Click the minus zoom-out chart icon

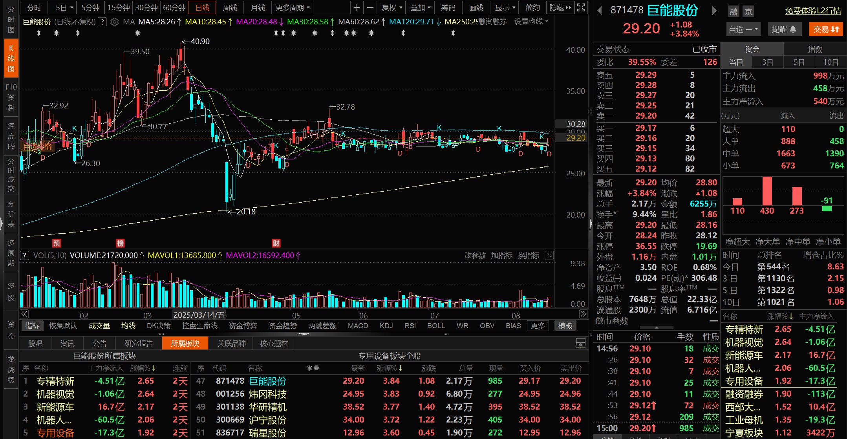pyautogui.click(x=370, y=7)
